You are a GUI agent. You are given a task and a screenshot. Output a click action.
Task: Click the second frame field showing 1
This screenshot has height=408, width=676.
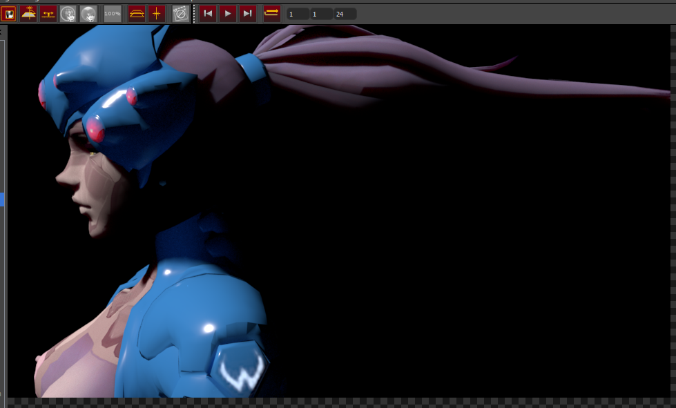322,14
